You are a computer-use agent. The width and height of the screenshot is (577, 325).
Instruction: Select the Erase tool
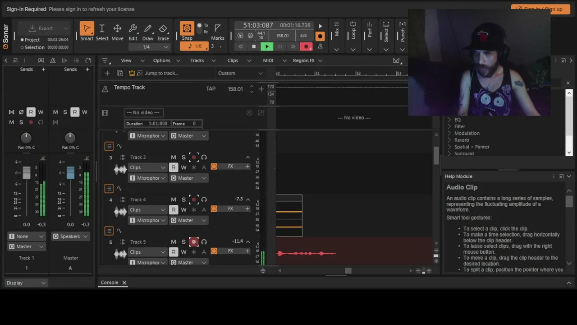coord(163,32)
